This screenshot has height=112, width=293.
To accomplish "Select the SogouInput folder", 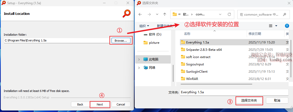I will coord(235,64).
